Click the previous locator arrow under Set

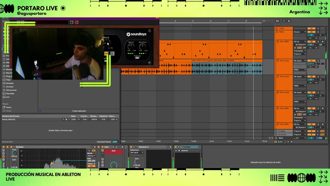pos(276,24)
